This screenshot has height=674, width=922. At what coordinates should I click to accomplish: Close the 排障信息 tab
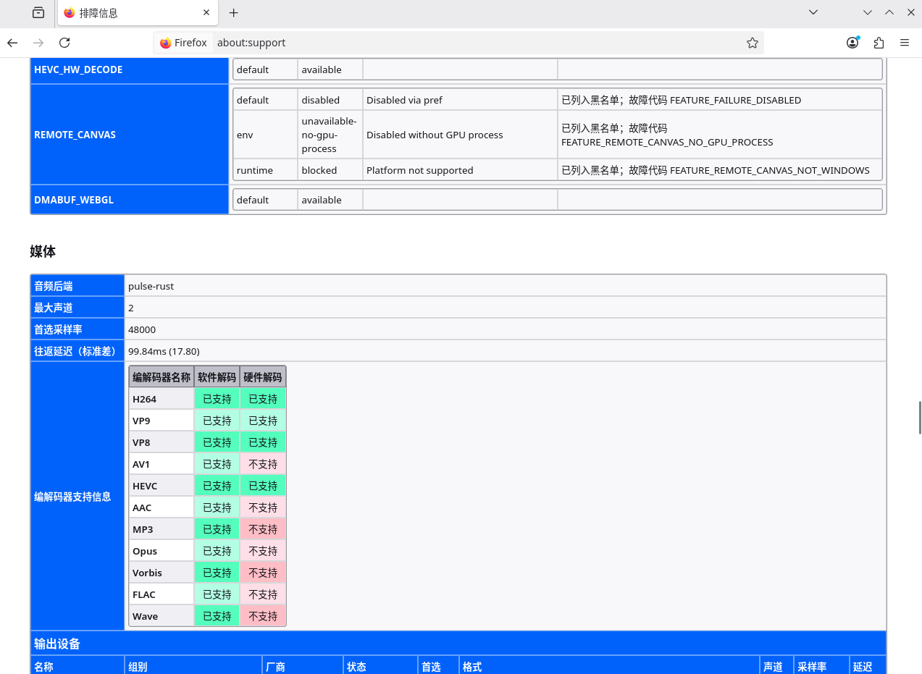tap(206, 12)
